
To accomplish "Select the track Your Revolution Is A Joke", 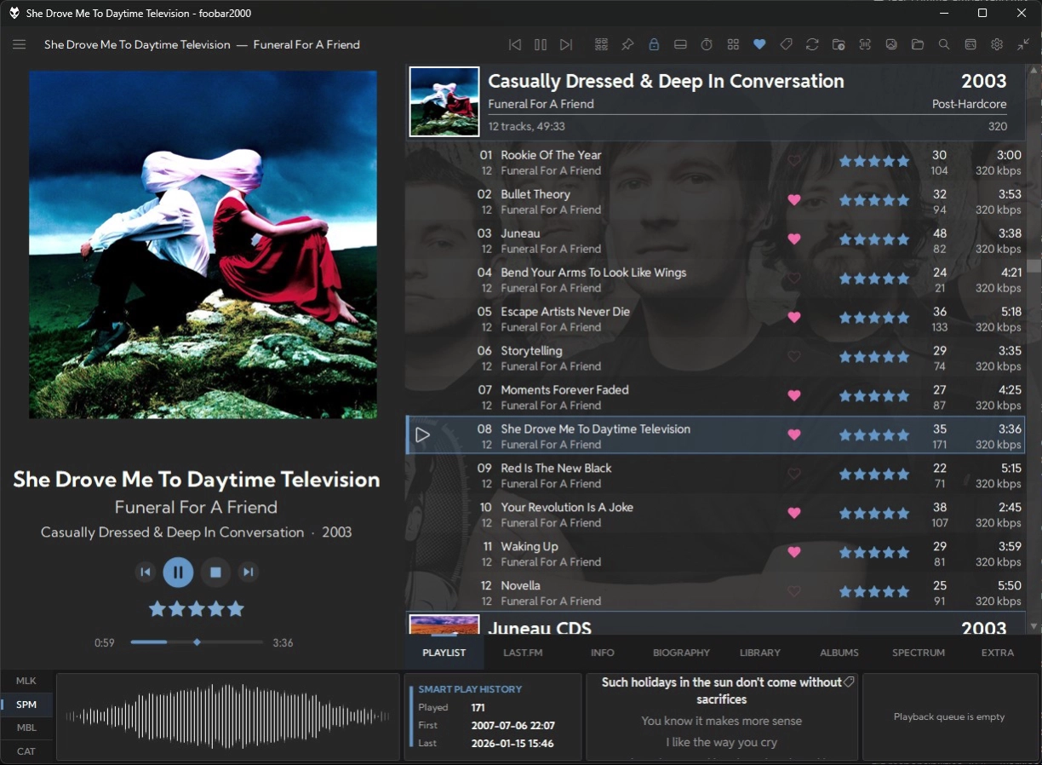I will click(714, 514).
